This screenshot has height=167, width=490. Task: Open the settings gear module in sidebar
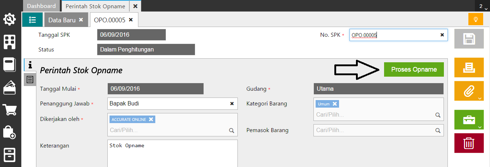click(10, 19)
